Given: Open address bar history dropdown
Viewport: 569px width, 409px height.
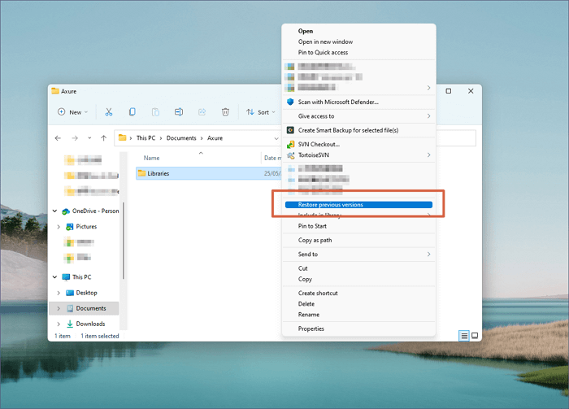Looking at the screenshot, I should tap(276, 138).
